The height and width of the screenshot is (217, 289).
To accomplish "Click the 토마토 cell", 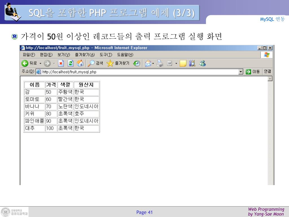I will [35, 99].
